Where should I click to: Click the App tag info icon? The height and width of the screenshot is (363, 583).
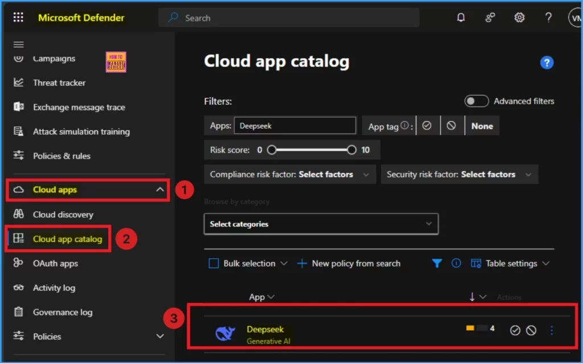[405, 126]
